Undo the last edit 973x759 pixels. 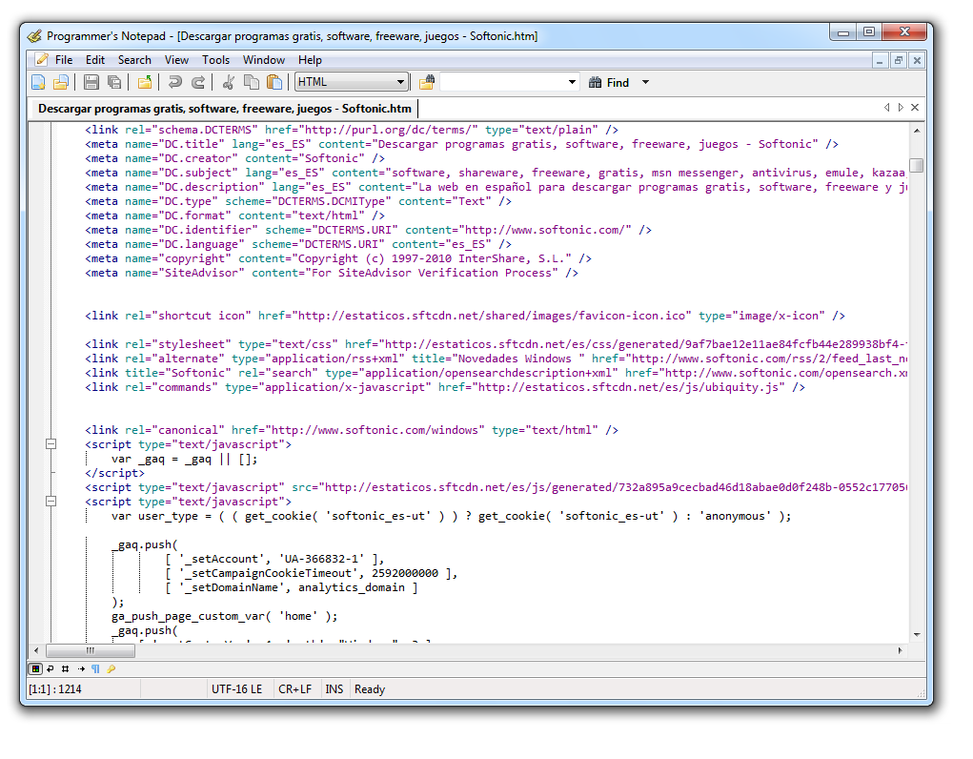174,82
